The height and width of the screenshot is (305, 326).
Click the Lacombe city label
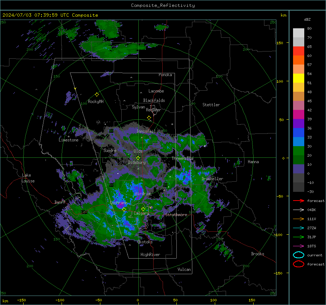tap(156, 91)
